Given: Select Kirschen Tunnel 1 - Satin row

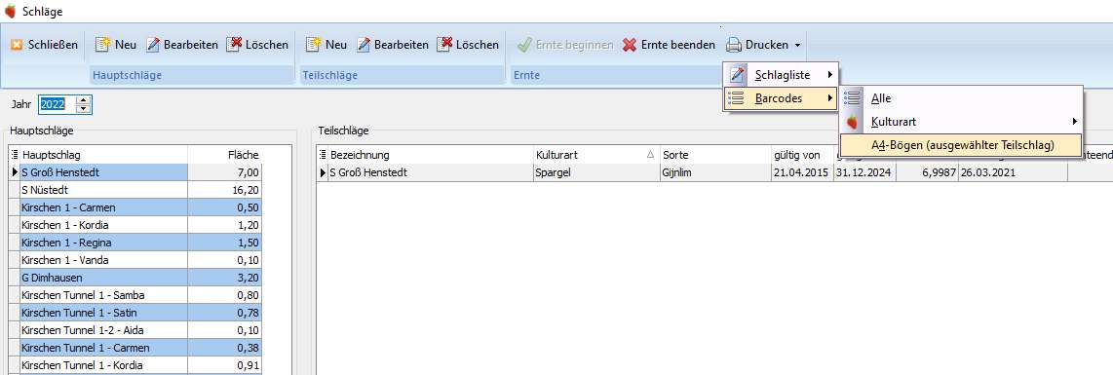Looking at the screenshot, I should tap(134, 313).
